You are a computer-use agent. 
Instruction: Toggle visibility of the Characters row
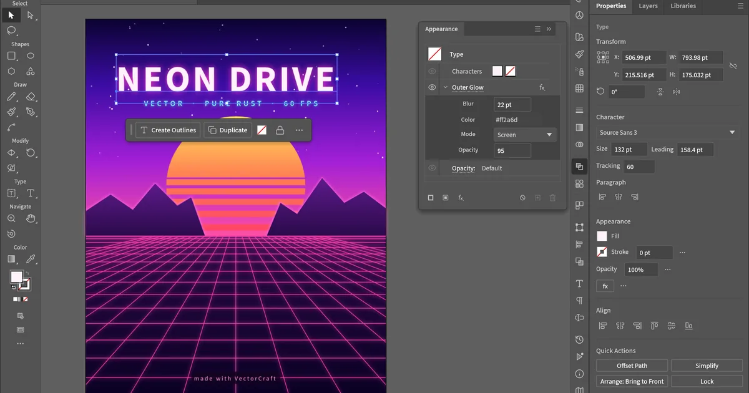(x=432, y=71)
